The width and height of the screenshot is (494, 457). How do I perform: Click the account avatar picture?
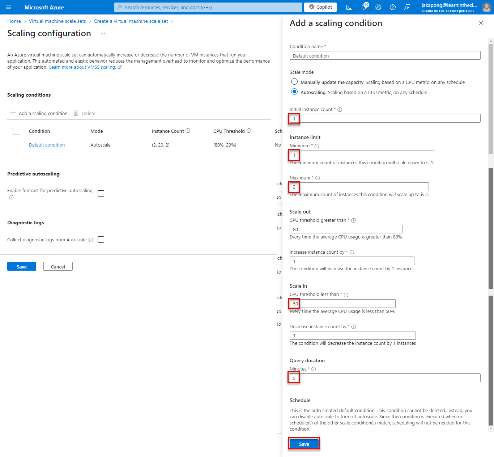(486, 7)
